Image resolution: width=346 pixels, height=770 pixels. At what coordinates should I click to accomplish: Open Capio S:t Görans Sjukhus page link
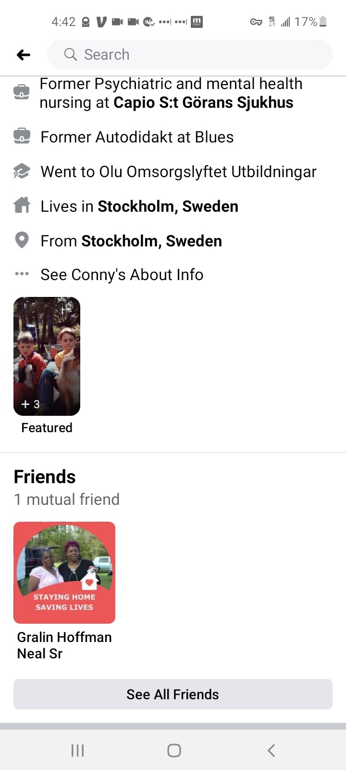(203, 103)
